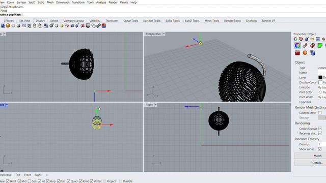The image size is (326, 183).
Task: Click the chain link icon in Properties
Action: click(x=305, y=45)
